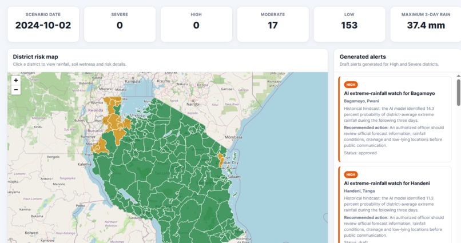Select the Moderate count card showing 17
461x243 pixels.
coord(273,24)
